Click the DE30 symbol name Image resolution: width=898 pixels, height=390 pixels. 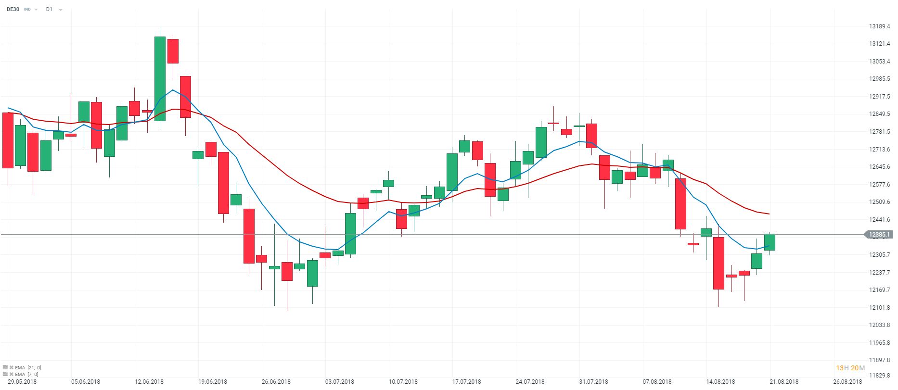[13, 9]
